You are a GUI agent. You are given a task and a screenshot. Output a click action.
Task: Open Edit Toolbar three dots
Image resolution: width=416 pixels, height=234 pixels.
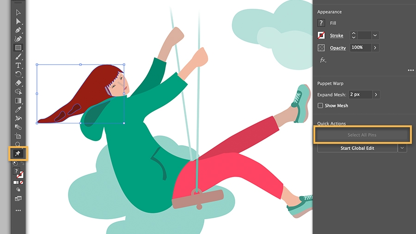[18, 210]
